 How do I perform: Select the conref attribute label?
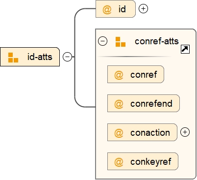pyautogui.click(x=144, y=75)
